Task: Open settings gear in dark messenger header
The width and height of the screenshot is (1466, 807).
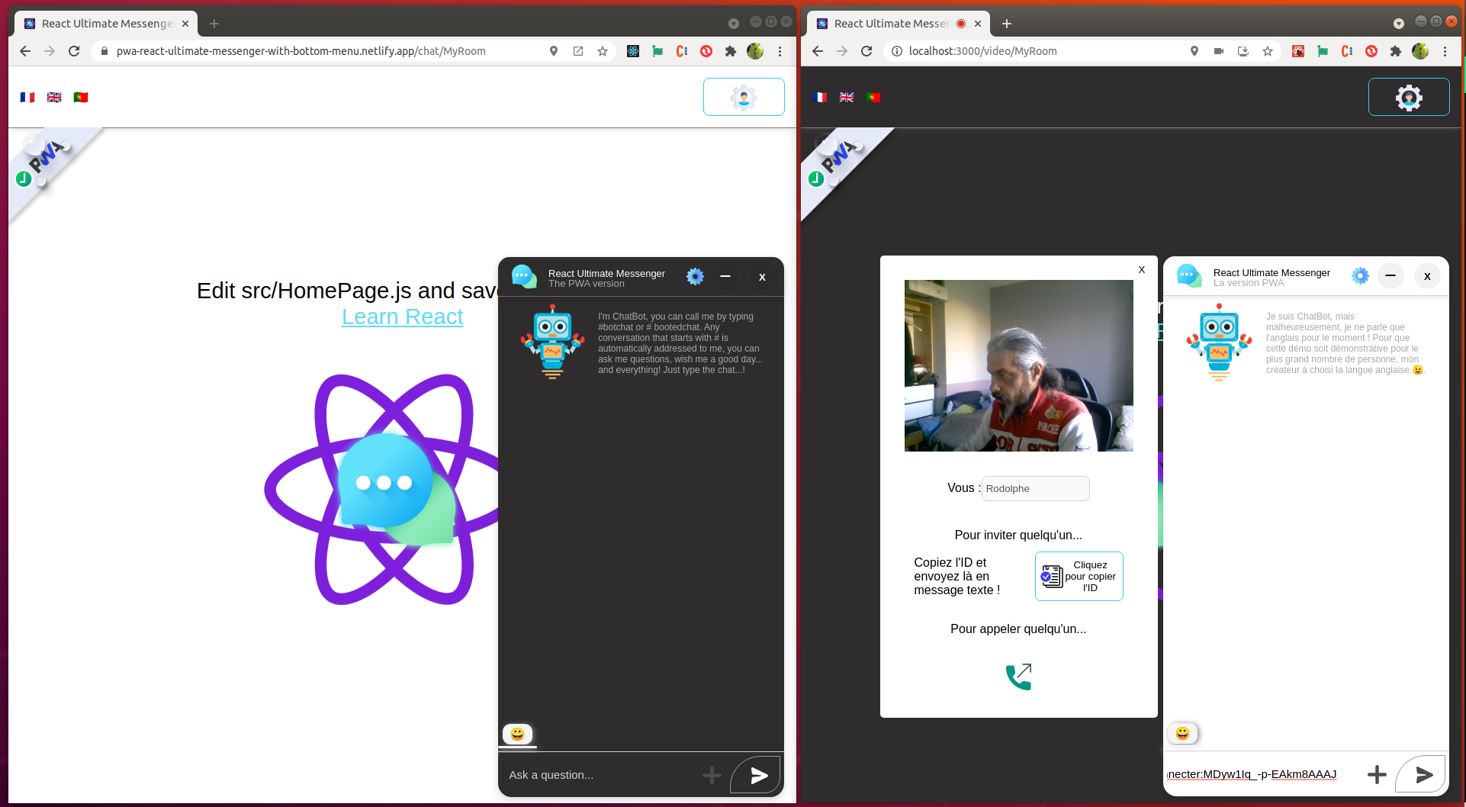Action: point(694,277)
